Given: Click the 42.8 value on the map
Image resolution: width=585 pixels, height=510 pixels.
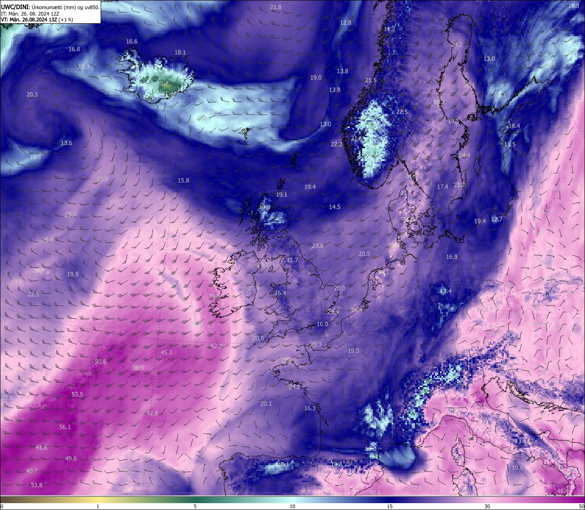Looking at the screenshot, I should [152, 413].
